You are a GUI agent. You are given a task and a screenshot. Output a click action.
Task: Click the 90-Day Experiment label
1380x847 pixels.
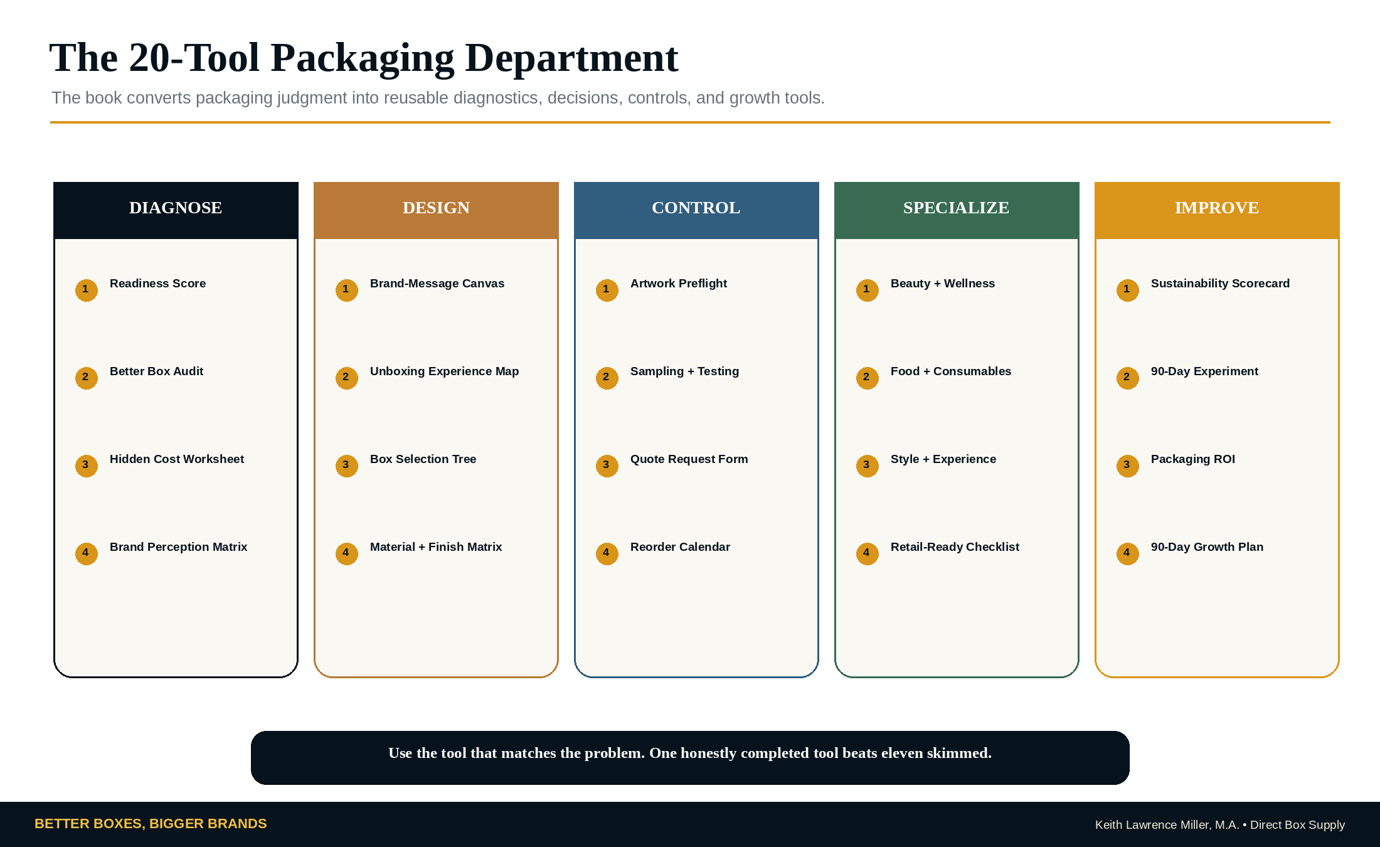point(1204,371)
